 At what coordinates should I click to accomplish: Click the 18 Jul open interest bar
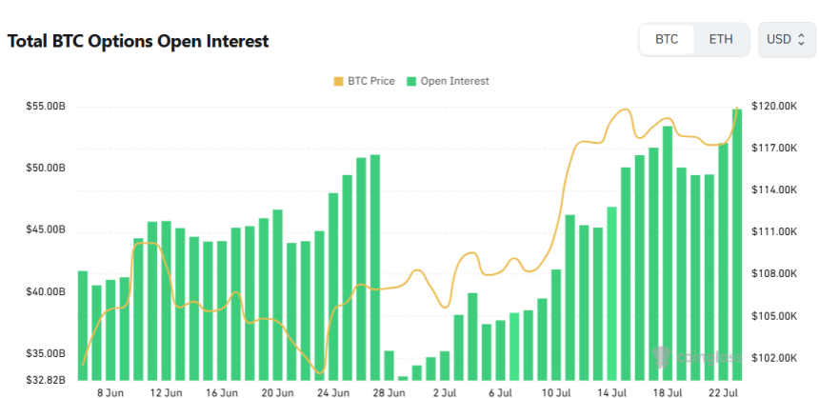(668, 253)
